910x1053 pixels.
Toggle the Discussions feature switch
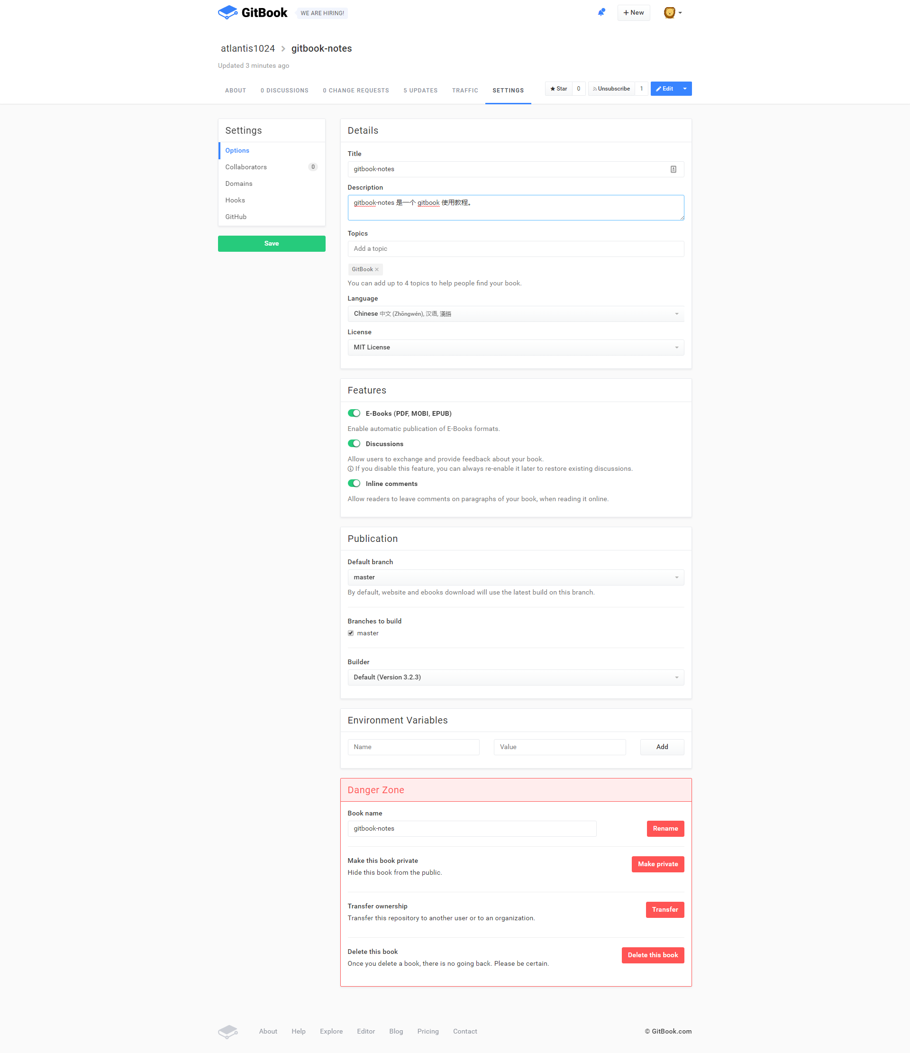(x=354, y=444)
